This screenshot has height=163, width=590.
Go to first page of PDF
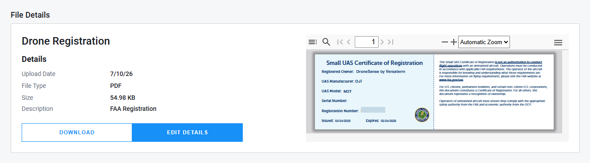(x=340, y=42)
